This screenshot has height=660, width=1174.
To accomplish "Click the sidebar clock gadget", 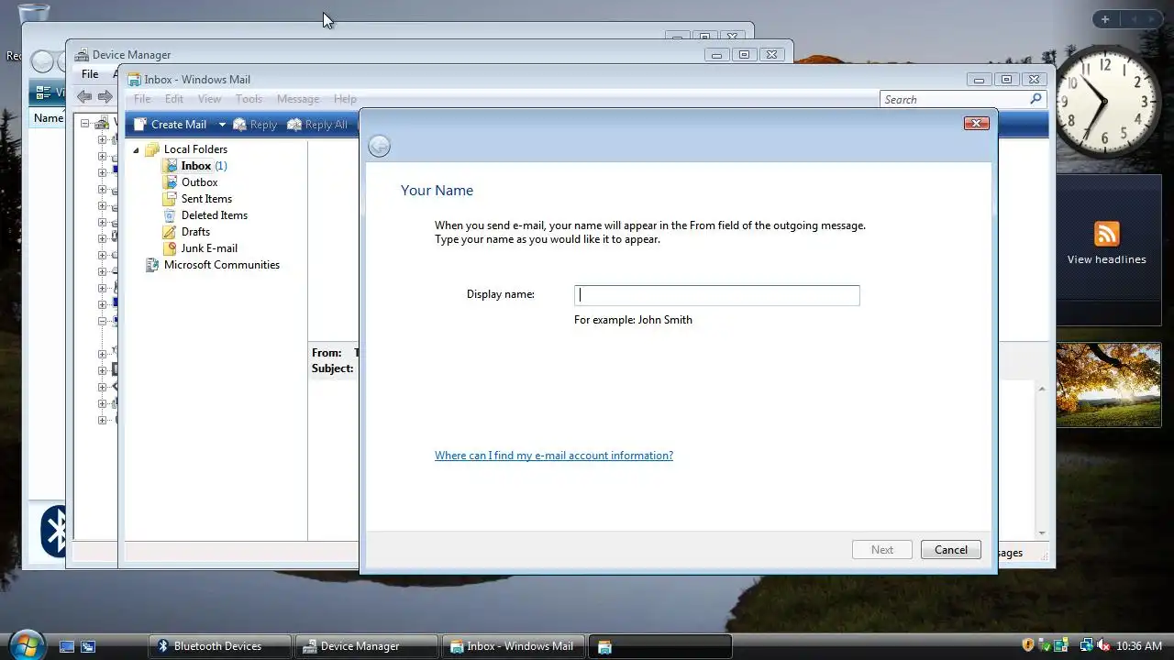I will [1107, 101].
